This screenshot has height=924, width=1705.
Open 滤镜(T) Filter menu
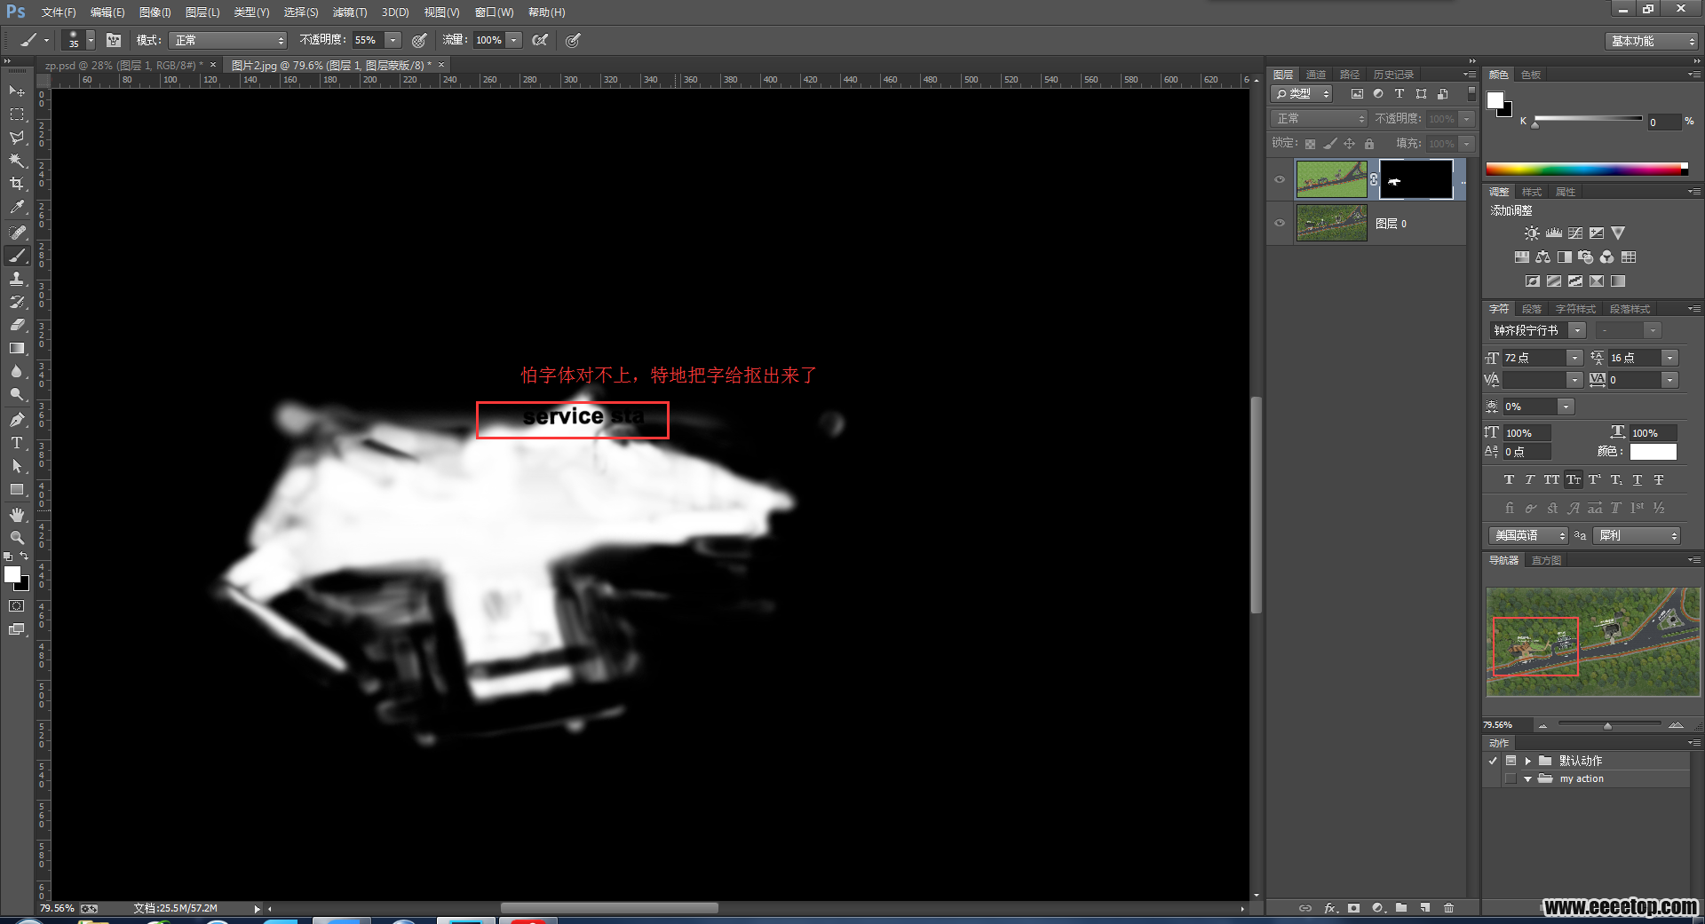(x=350, y=12)
